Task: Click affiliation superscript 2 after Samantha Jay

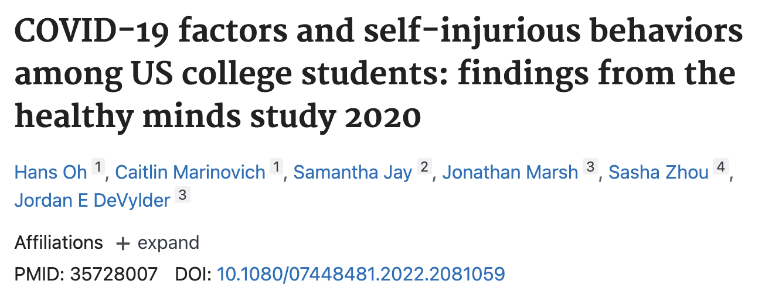Action: click(x=424, y=168)
